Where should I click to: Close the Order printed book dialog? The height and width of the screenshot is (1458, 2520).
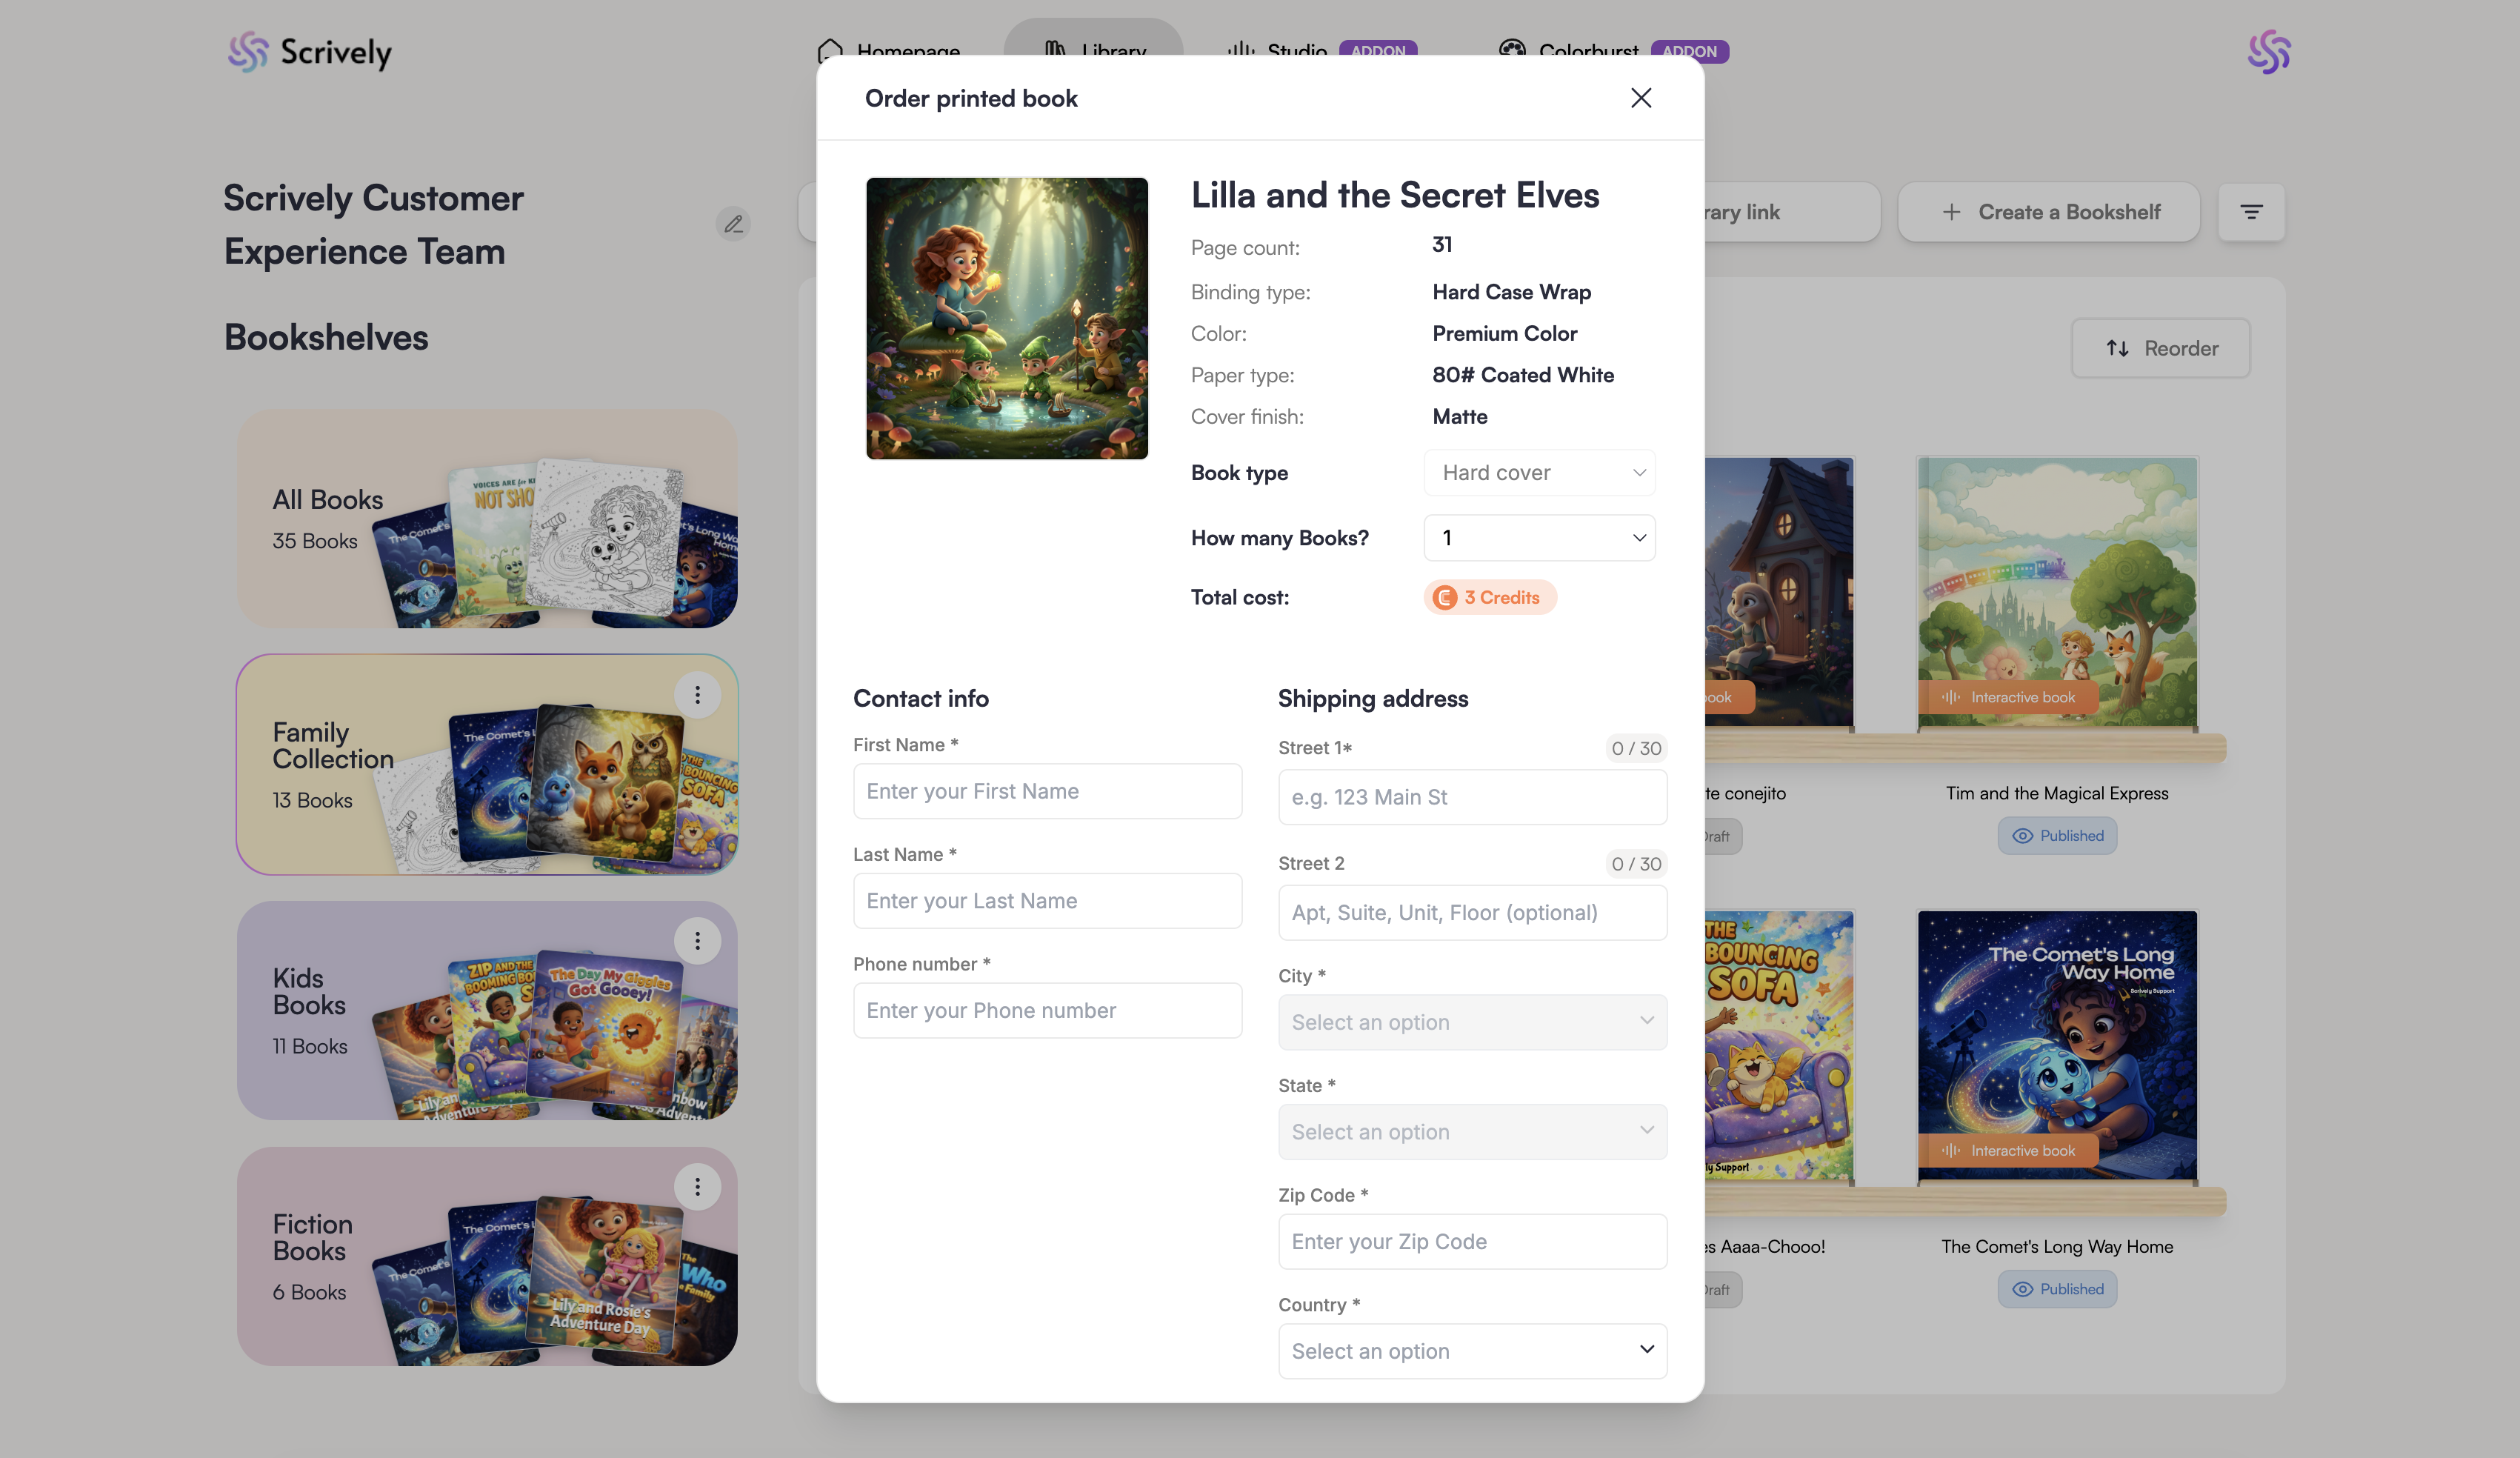tap(1640, 98)
